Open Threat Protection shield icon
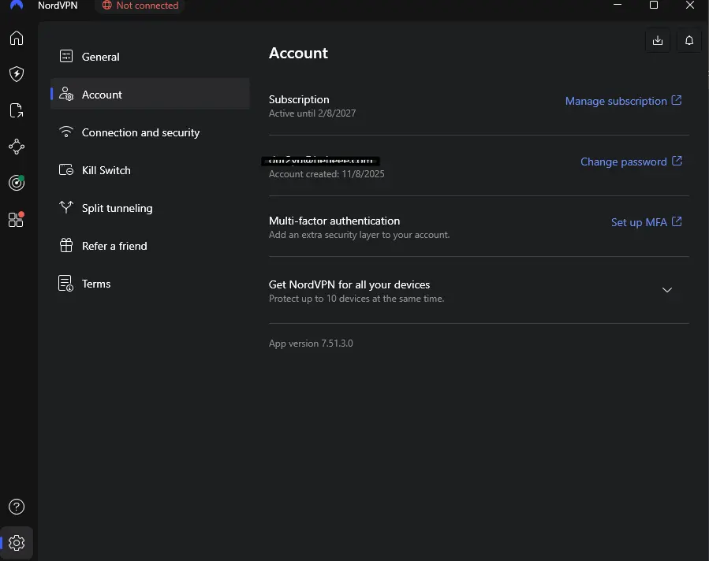Image resolution: width=709 pixels, height=561 pixels. pos(17,74)
